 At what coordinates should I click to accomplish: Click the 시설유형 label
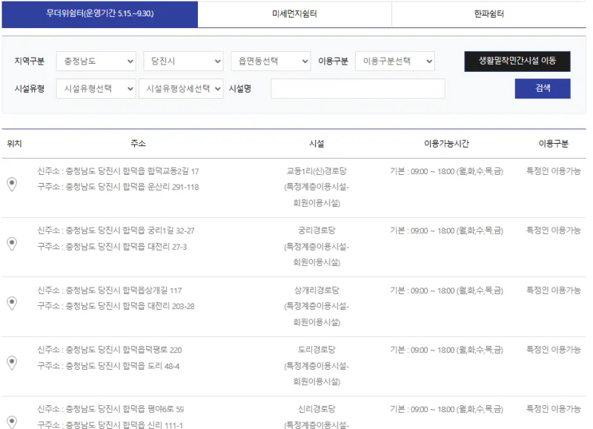tap(30, 89)
